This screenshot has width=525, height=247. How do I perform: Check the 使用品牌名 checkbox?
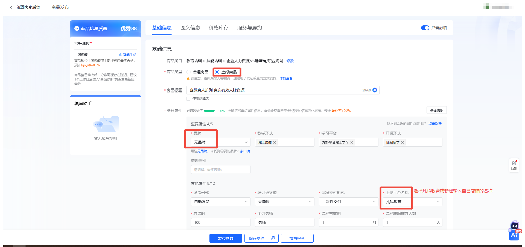point(188,99)
